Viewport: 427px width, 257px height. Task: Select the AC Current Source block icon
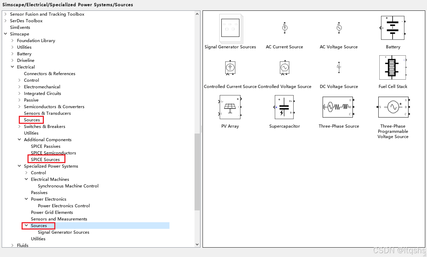click(x=285, y=28)
